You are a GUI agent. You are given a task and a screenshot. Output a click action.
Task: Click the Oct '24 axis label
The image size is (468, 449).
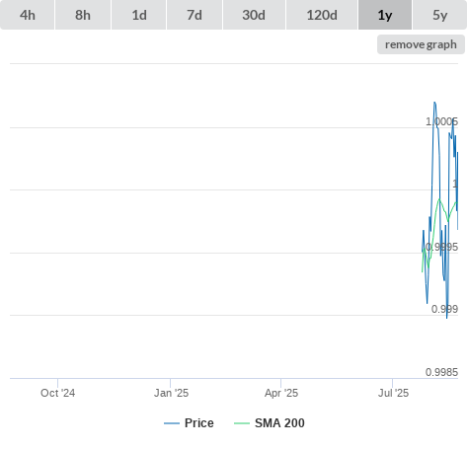[58, 393]
